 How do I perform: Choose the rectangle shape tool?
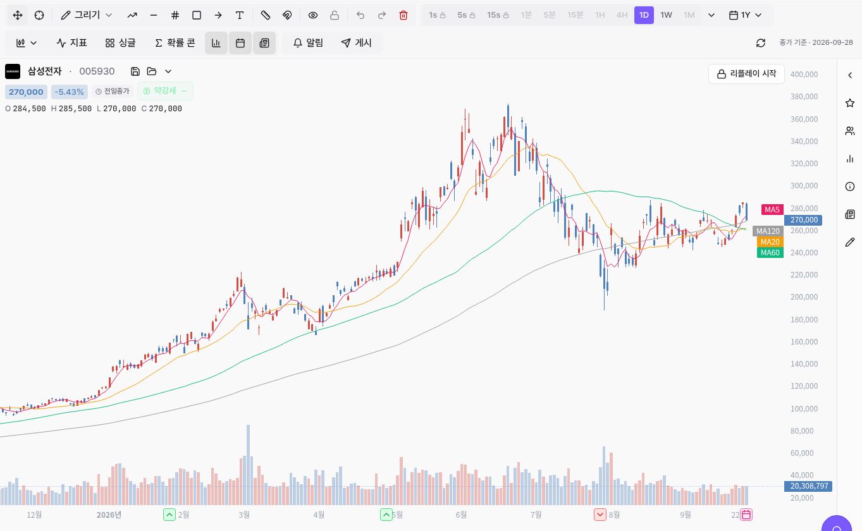(x=197, y=15)
